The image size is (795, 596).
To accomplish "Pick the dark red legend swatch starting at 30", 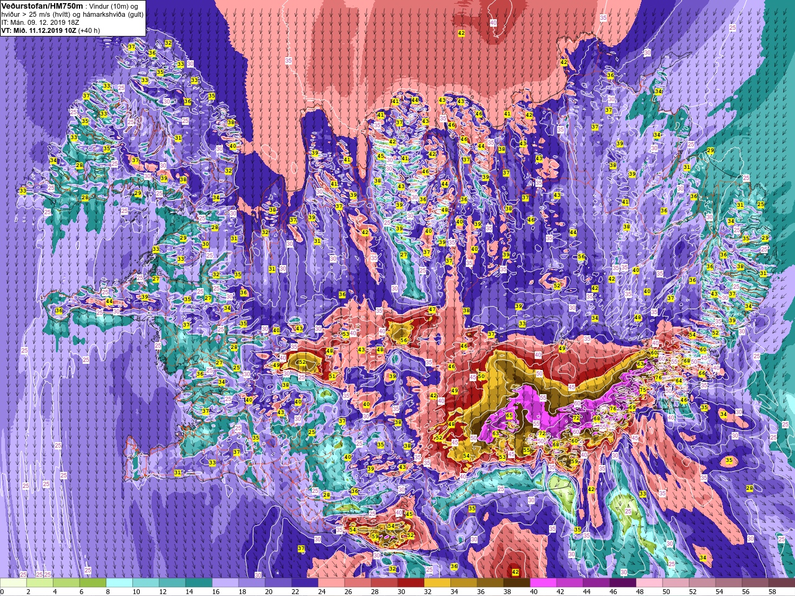I will 411,583.
